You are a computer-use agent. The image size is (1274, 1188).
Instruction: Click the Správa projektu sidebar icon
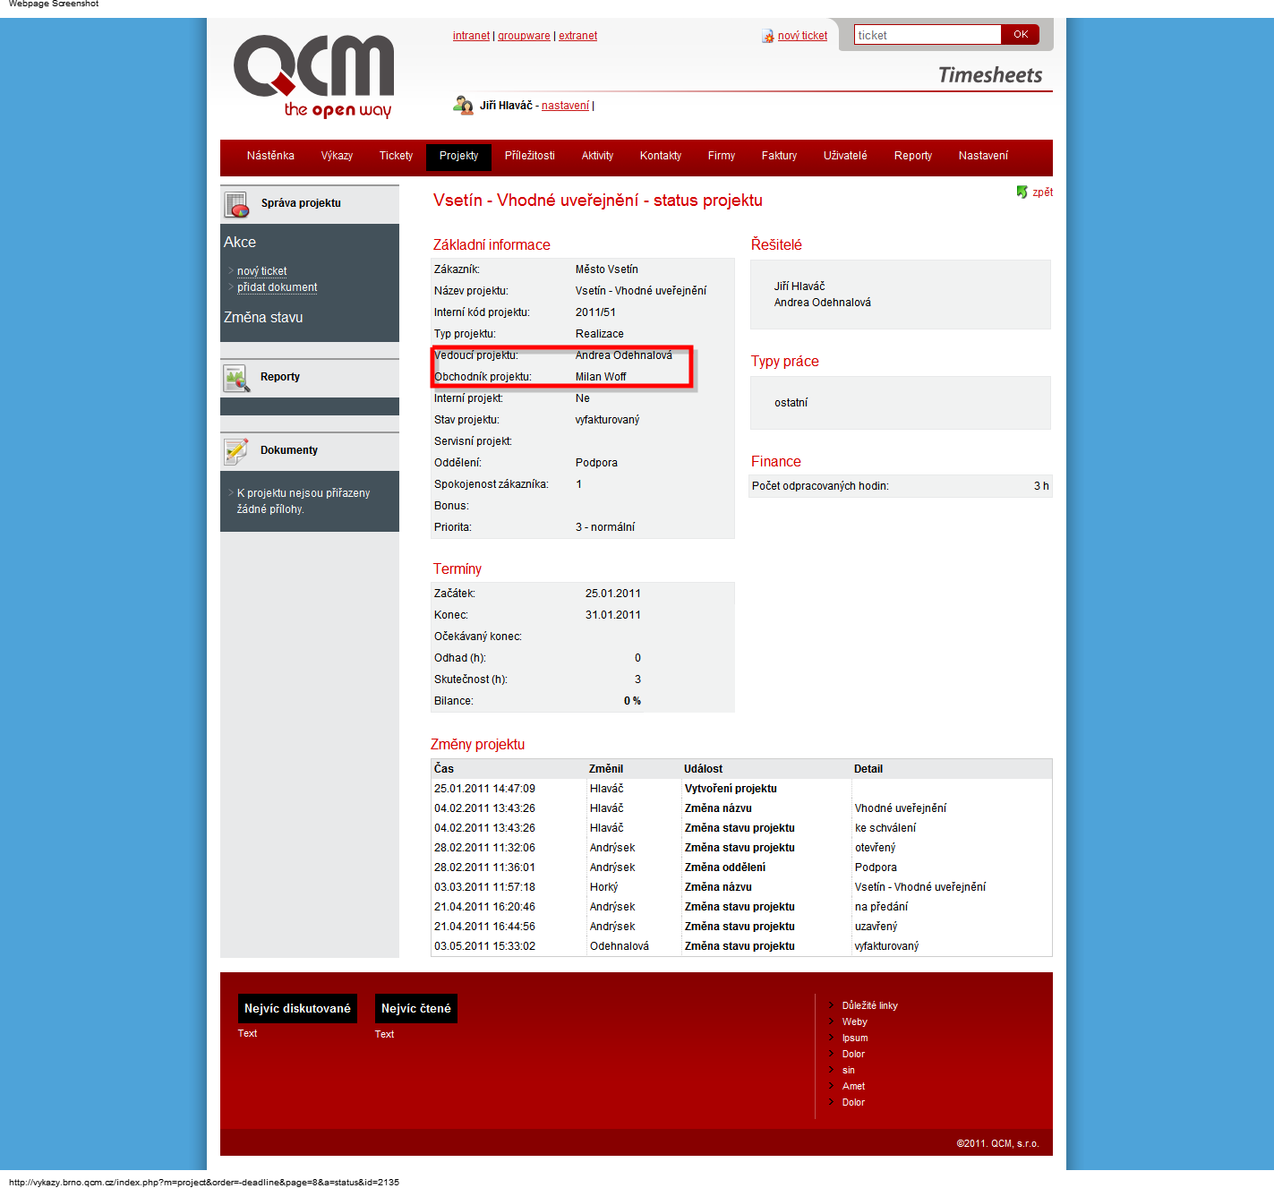(236, 205)
